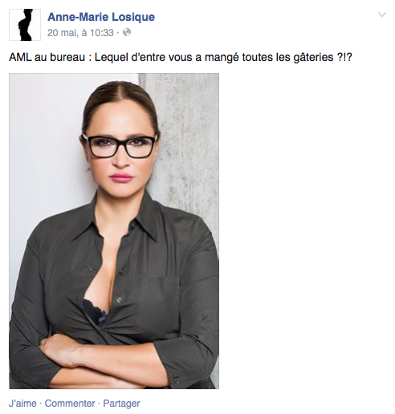
Task: Select the page name in the post header
Action: pos(101,17)
